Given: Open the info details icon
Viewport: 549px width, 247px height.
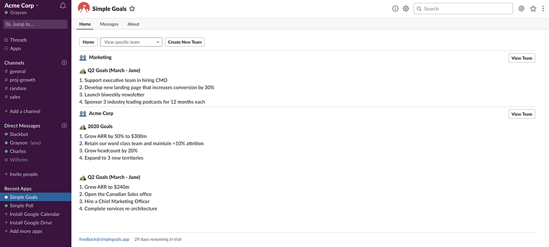Looking at the screenshot, I should point(395,9).
